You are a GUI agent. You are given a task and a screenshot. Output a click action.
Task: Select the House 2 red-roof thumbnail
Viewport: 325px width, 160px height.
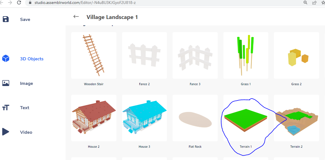tap(94, 118)
